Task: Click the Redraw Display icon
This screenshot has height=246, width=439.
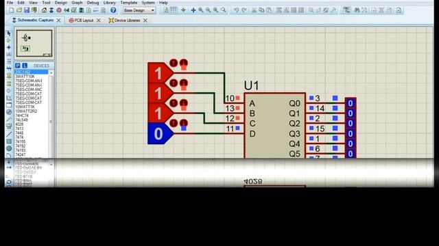Action: point(166,10)
